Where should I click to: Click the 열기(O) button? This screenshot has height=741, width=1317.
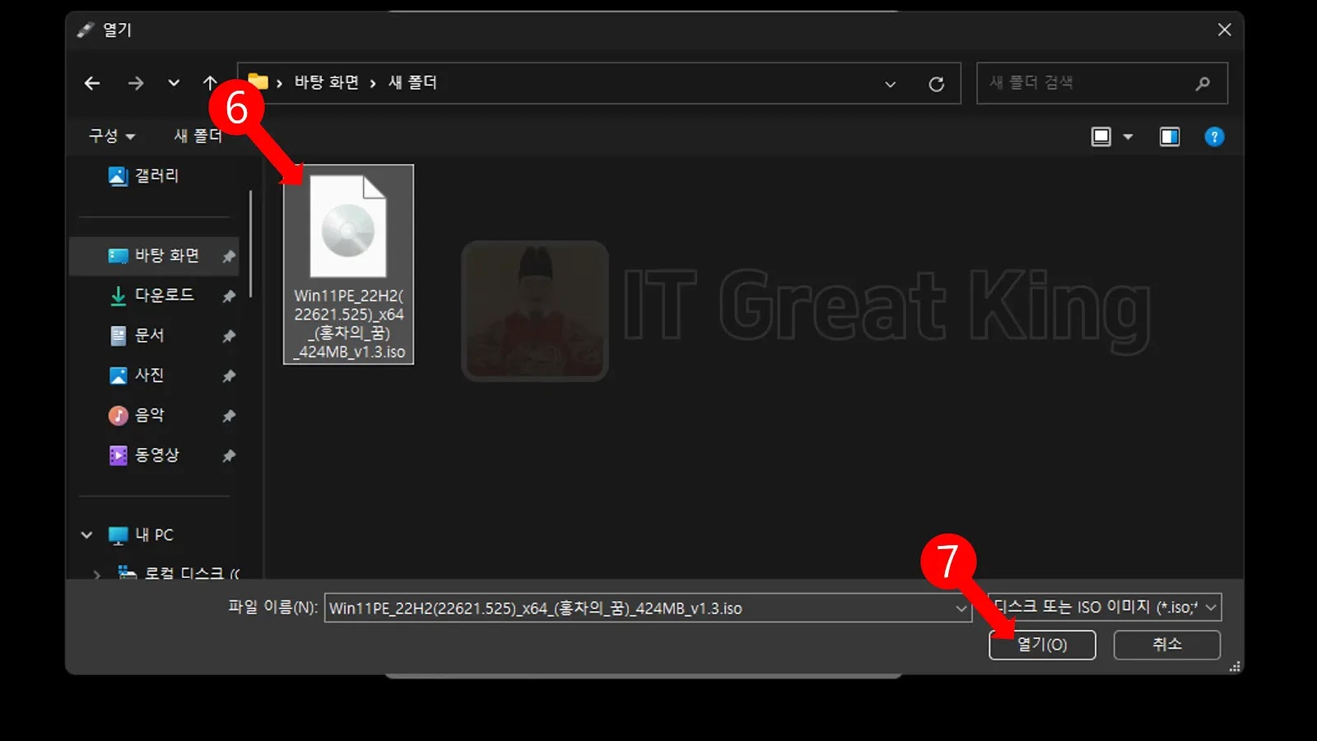point(1042,645)
